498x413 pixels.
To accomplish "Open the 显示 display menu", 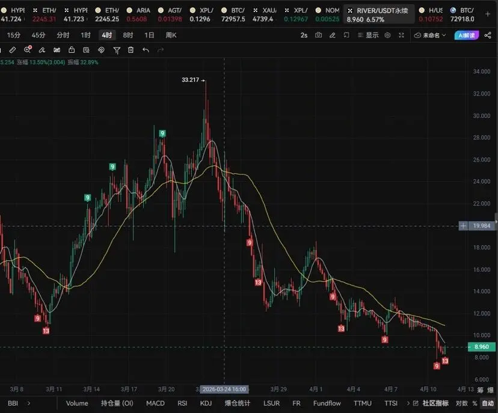I will (x=368, y=35).
